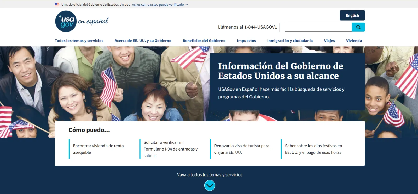Screen dimensions: 418x194
Task: Open 'Solicitar o verificar mi Formulario I-94' link
Action: click(x=171, y=149)
